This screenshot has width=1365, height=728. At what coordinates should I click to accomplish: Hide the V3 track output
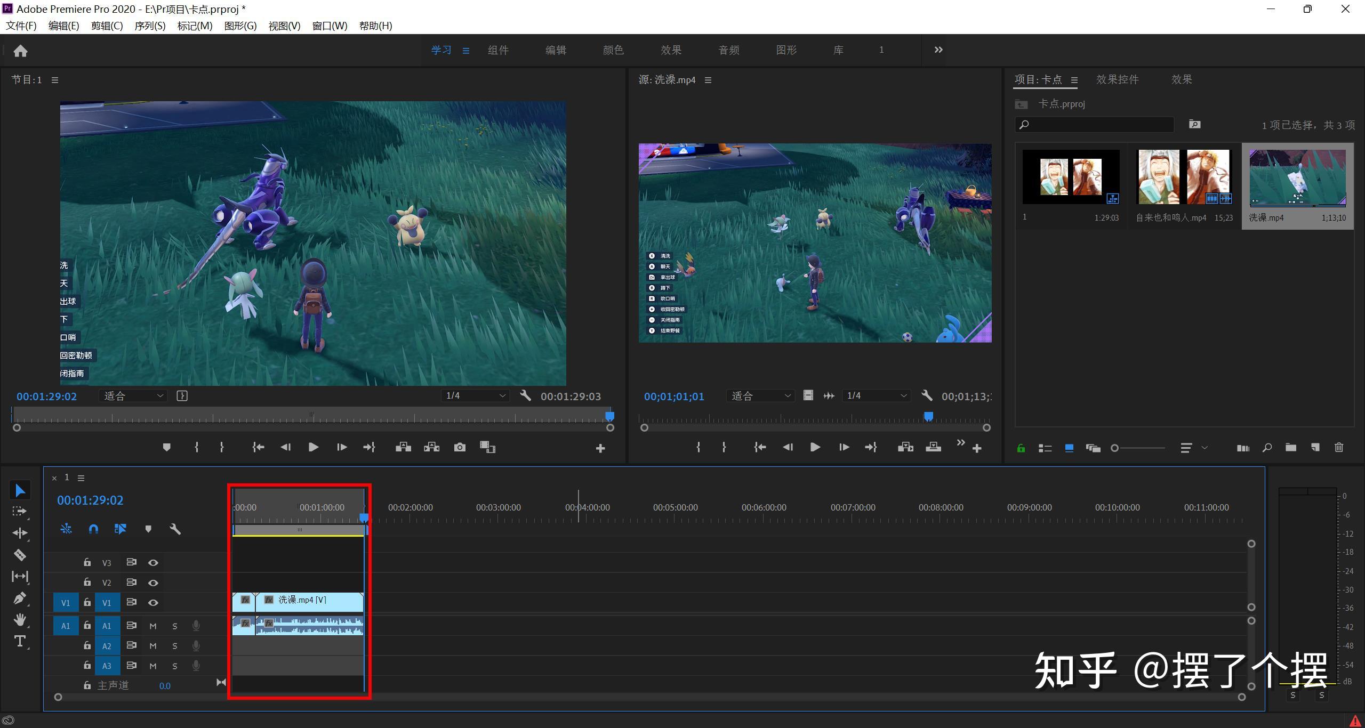pyautogui.click(x=153, y=562)
